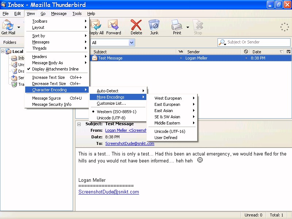
Task: Sort by the Sender column header
Action: point(213,51)
